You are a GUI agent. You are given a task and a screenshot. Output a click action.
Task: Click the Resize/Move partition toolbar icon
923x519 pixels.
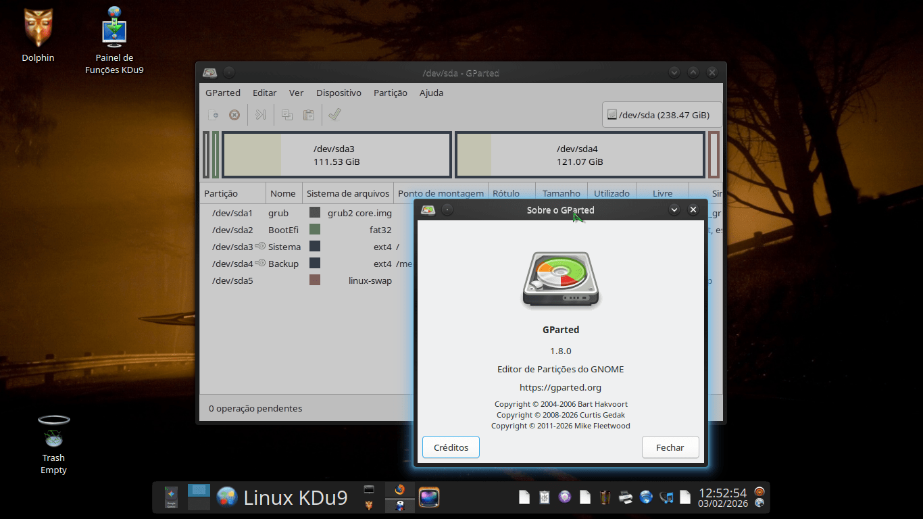260,115
